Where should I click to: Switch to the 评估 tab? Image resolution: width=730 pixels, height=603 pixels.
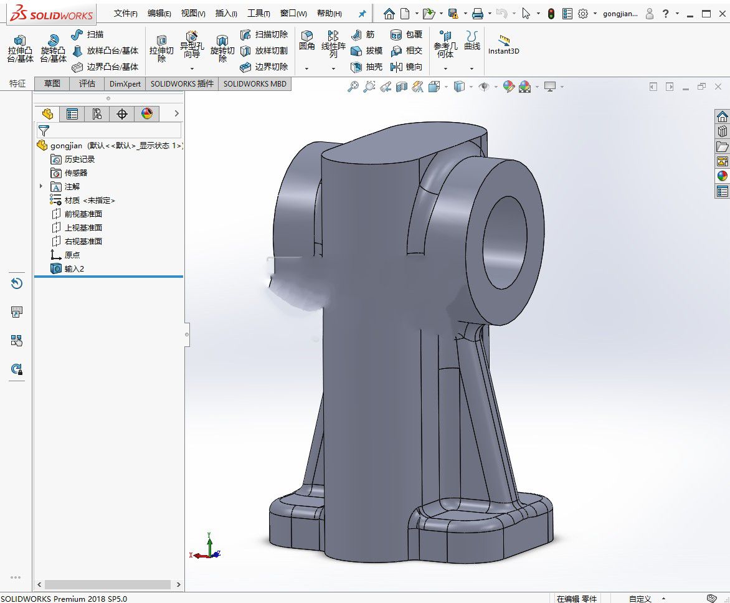(x=87, y=84)
